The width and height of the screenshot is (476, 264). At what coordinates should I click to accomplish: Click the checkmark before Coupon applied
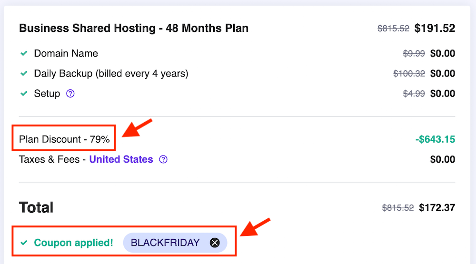click(x=24, y=243)
